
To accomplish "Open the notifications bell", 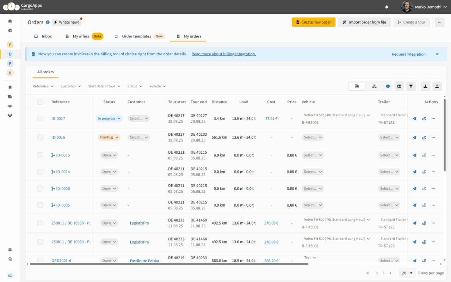I will click(387, 7).
